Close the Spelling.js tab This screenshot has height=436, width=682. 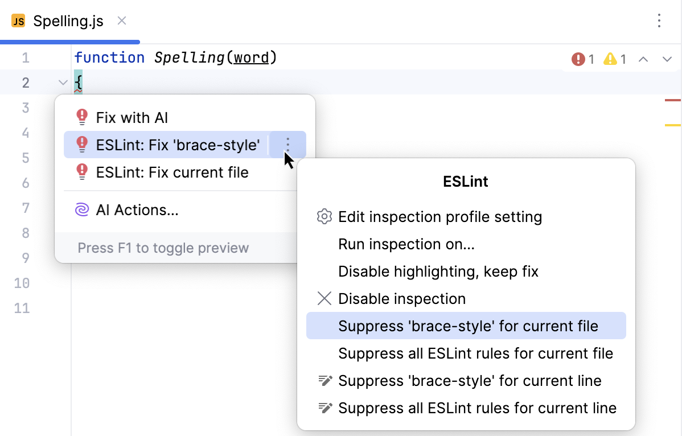[121, 20]
